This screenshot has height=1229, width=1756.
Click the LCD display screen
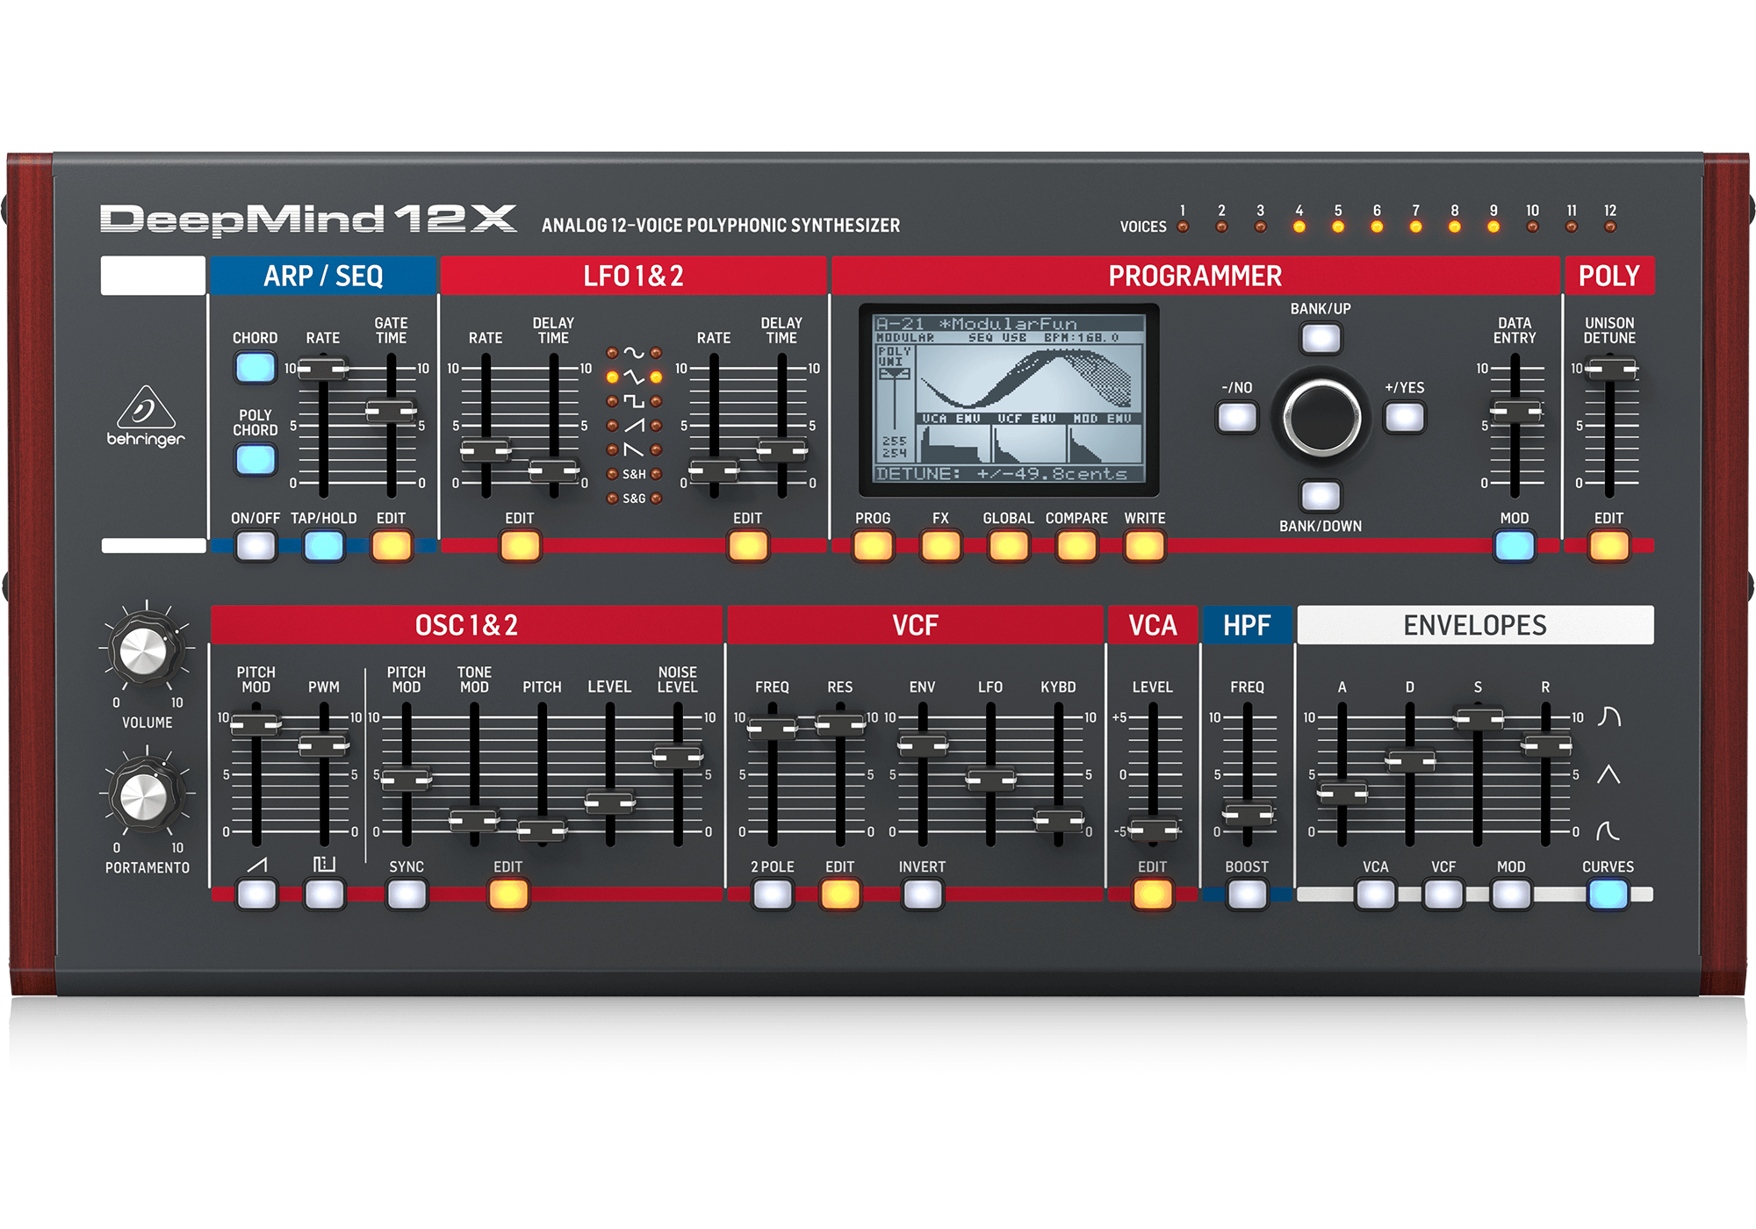(1009, 399)
